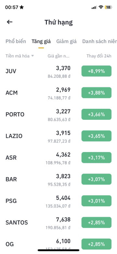Viewport: 117px width, 254px height.
Task: Tap the star icon beside the clock
Action: click(x=21, y=7)
